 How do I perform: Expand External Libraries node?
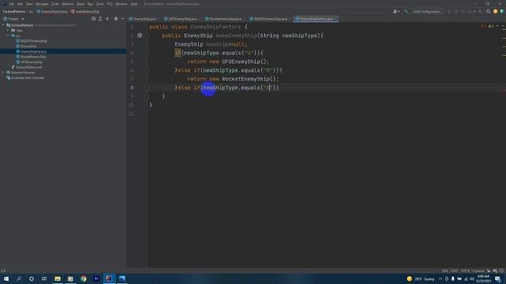[x=3, y=73]
